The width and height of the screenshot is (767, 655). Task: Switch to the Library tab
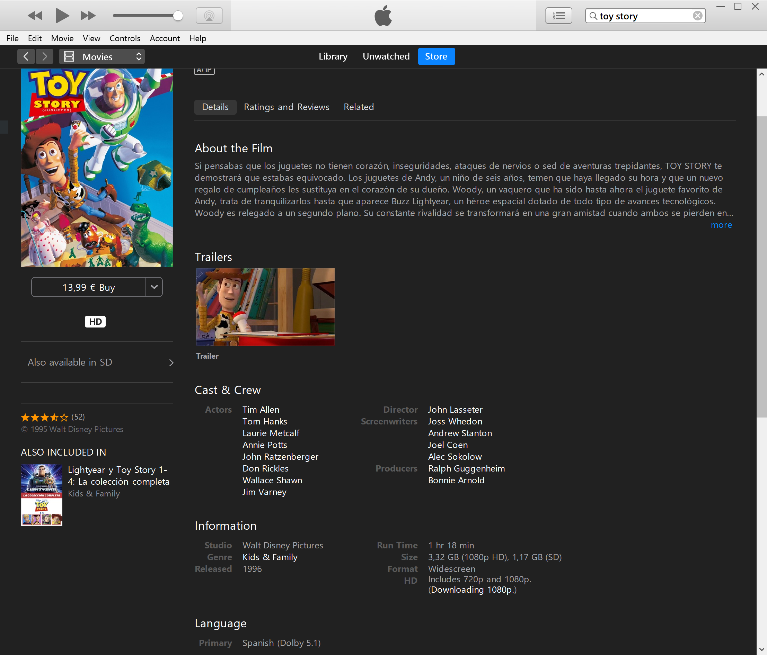[333, 56]
